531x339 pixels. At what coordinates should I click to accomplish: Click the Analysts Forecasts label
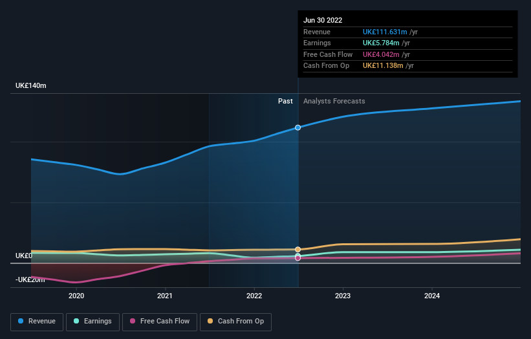(334, 101)
